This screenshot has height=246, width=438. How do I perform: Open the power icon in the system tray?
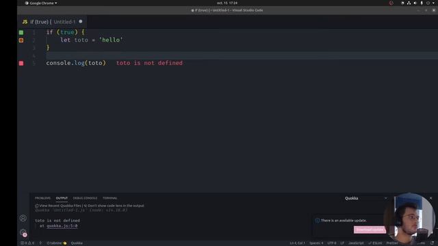coord(428,3)
